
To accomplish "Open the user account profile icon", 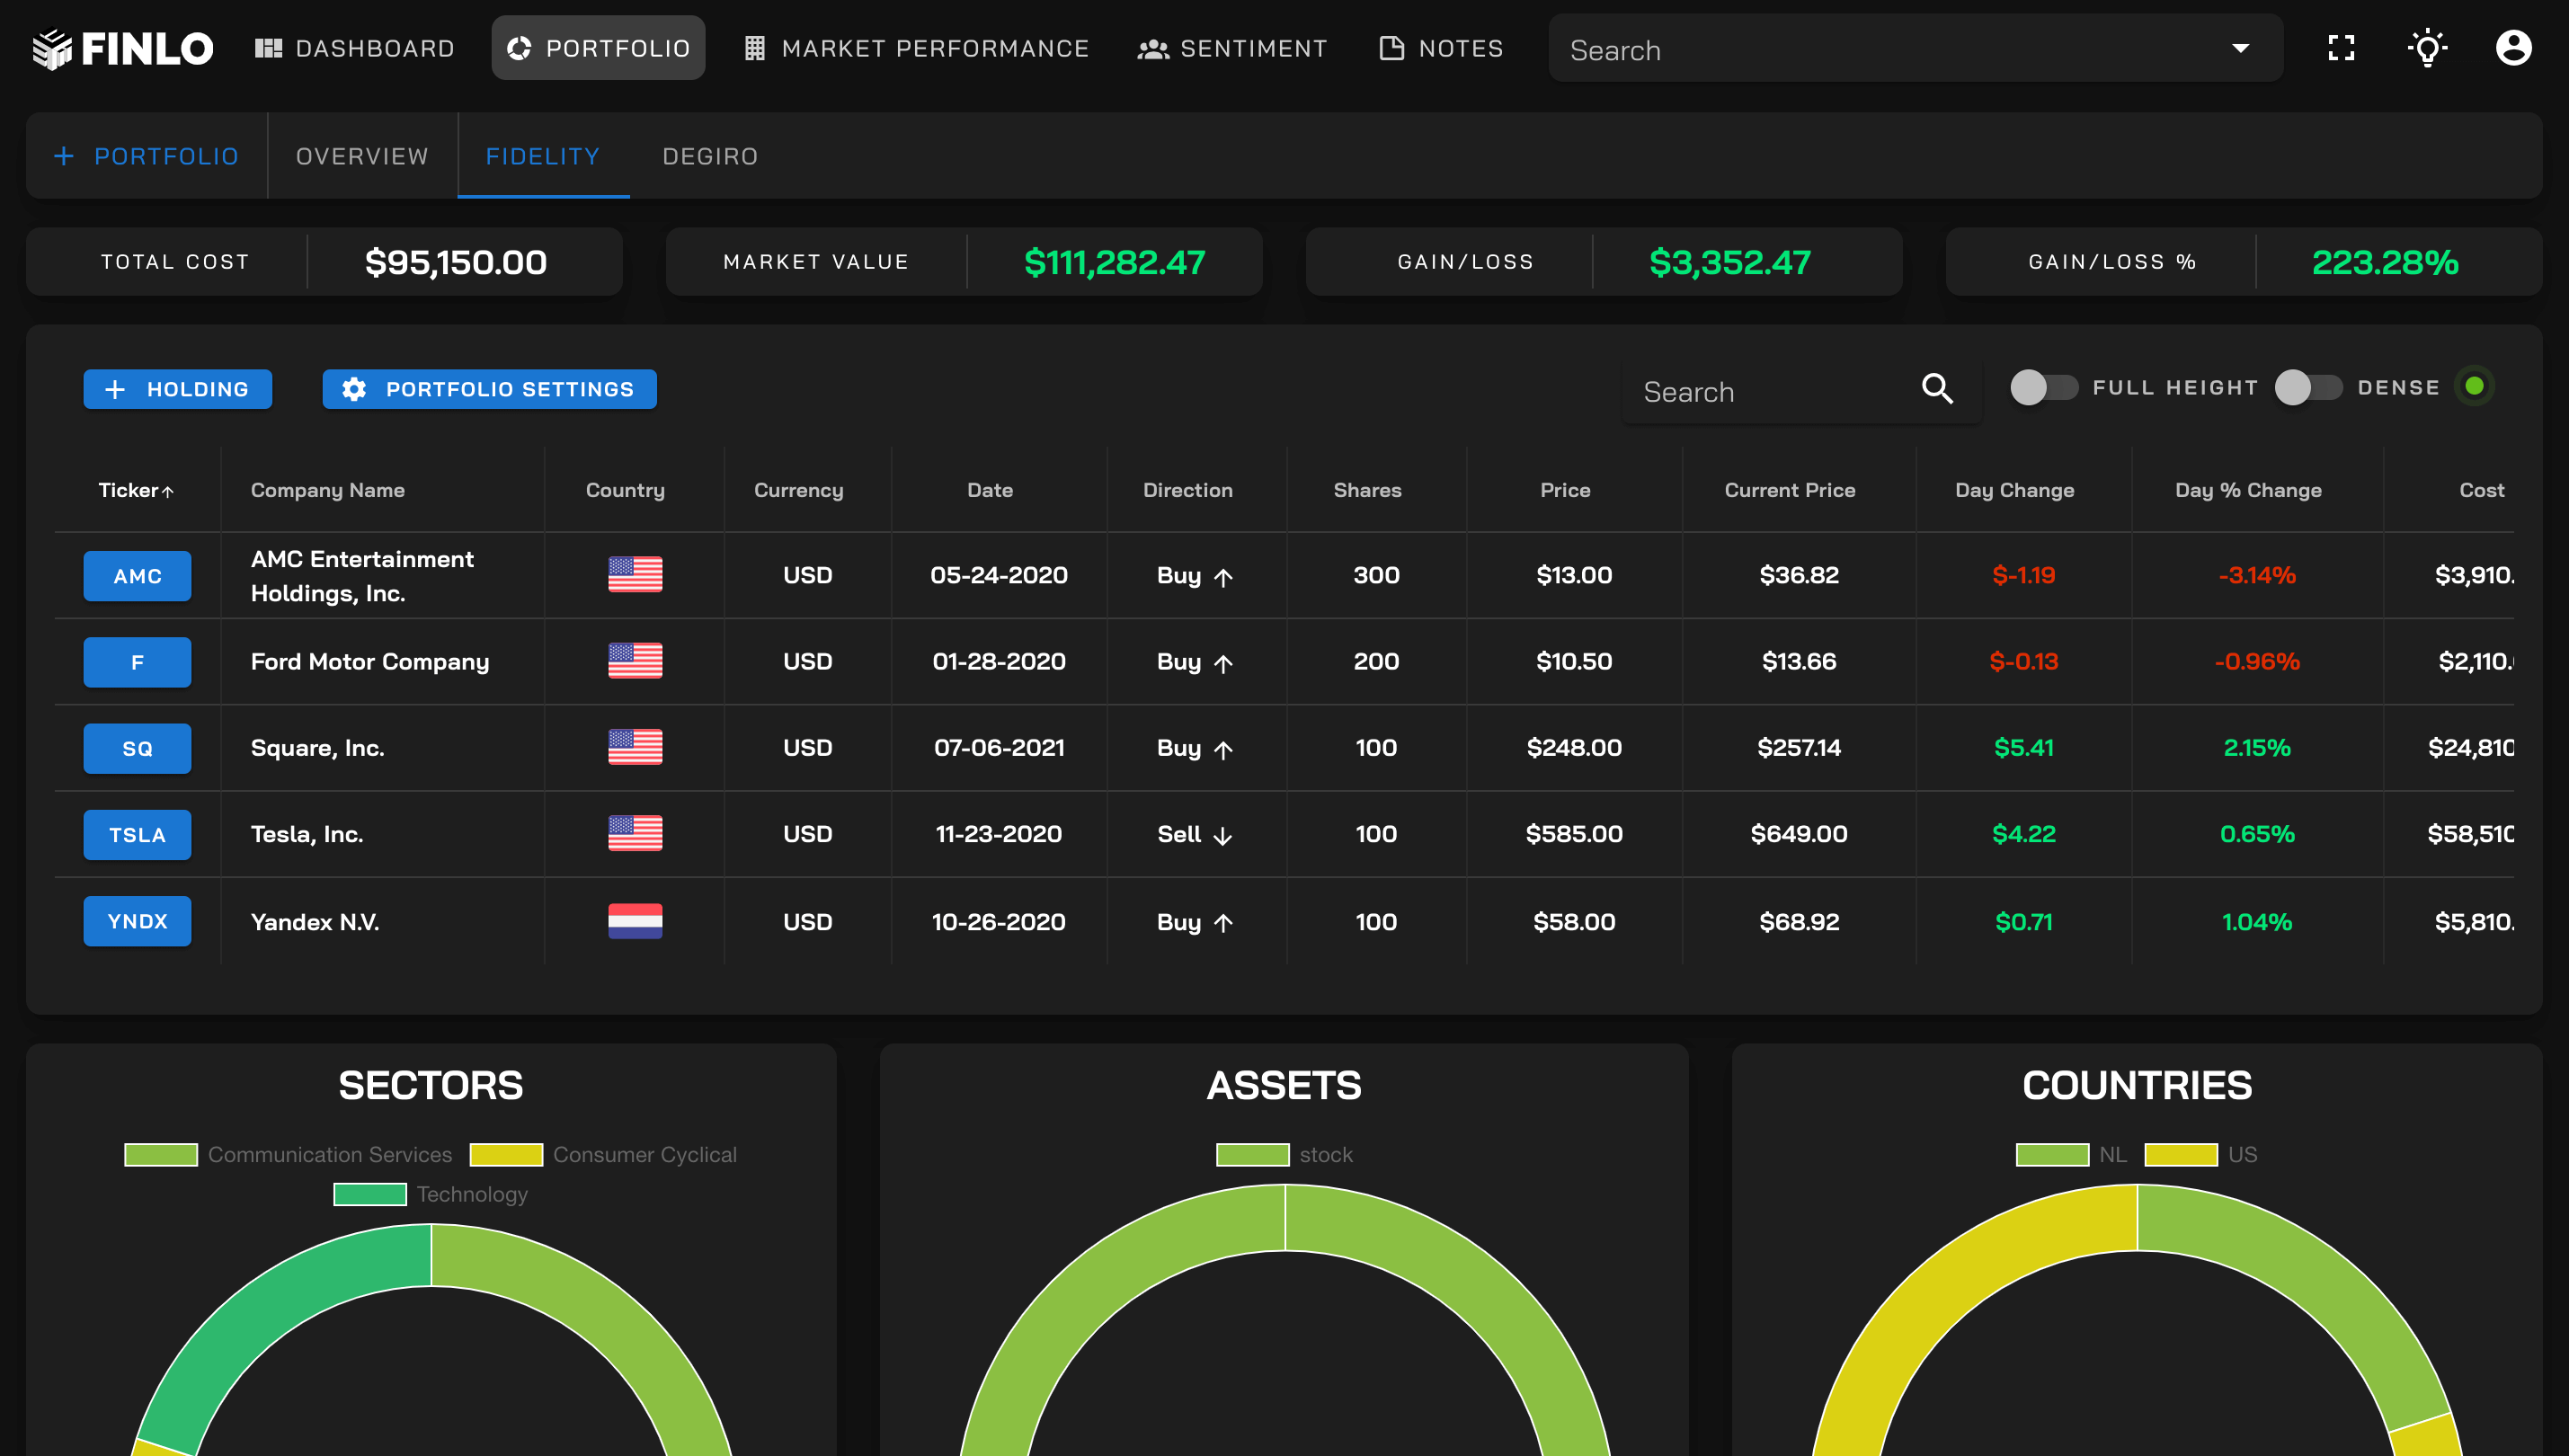I will (x=2513, y=48).
